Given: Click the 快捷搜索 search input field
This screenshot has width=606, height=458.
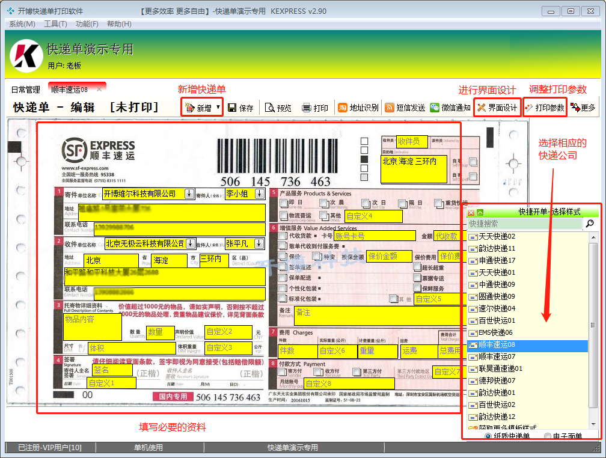Looking at the screenshot, I should 525,224.
